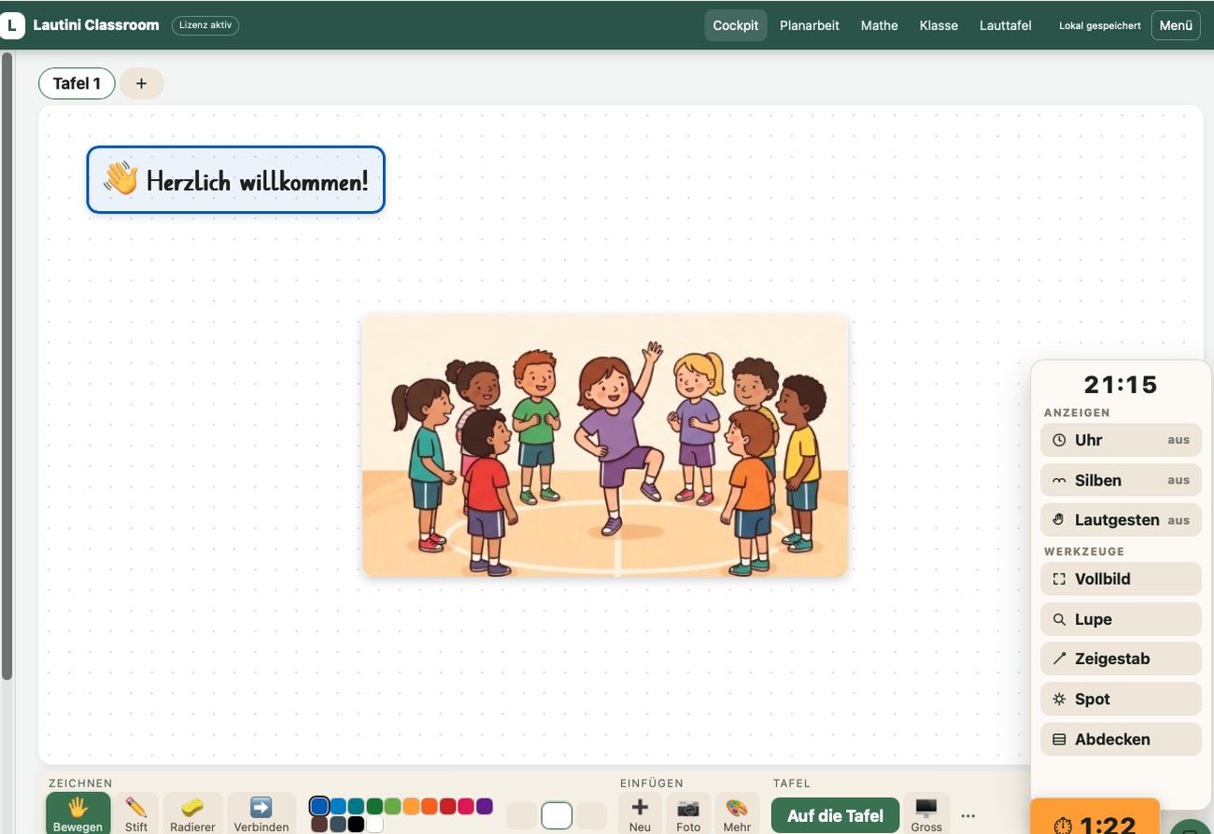Select the children circle illustration on board
Screen dimensions: 1214x834
point(605,445)
